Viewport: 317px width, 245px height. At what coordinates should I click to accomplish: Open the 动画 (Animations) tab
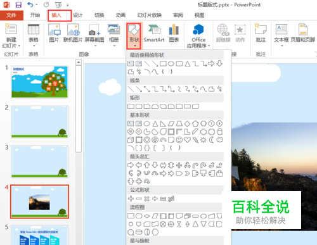[x=120, y=15]
